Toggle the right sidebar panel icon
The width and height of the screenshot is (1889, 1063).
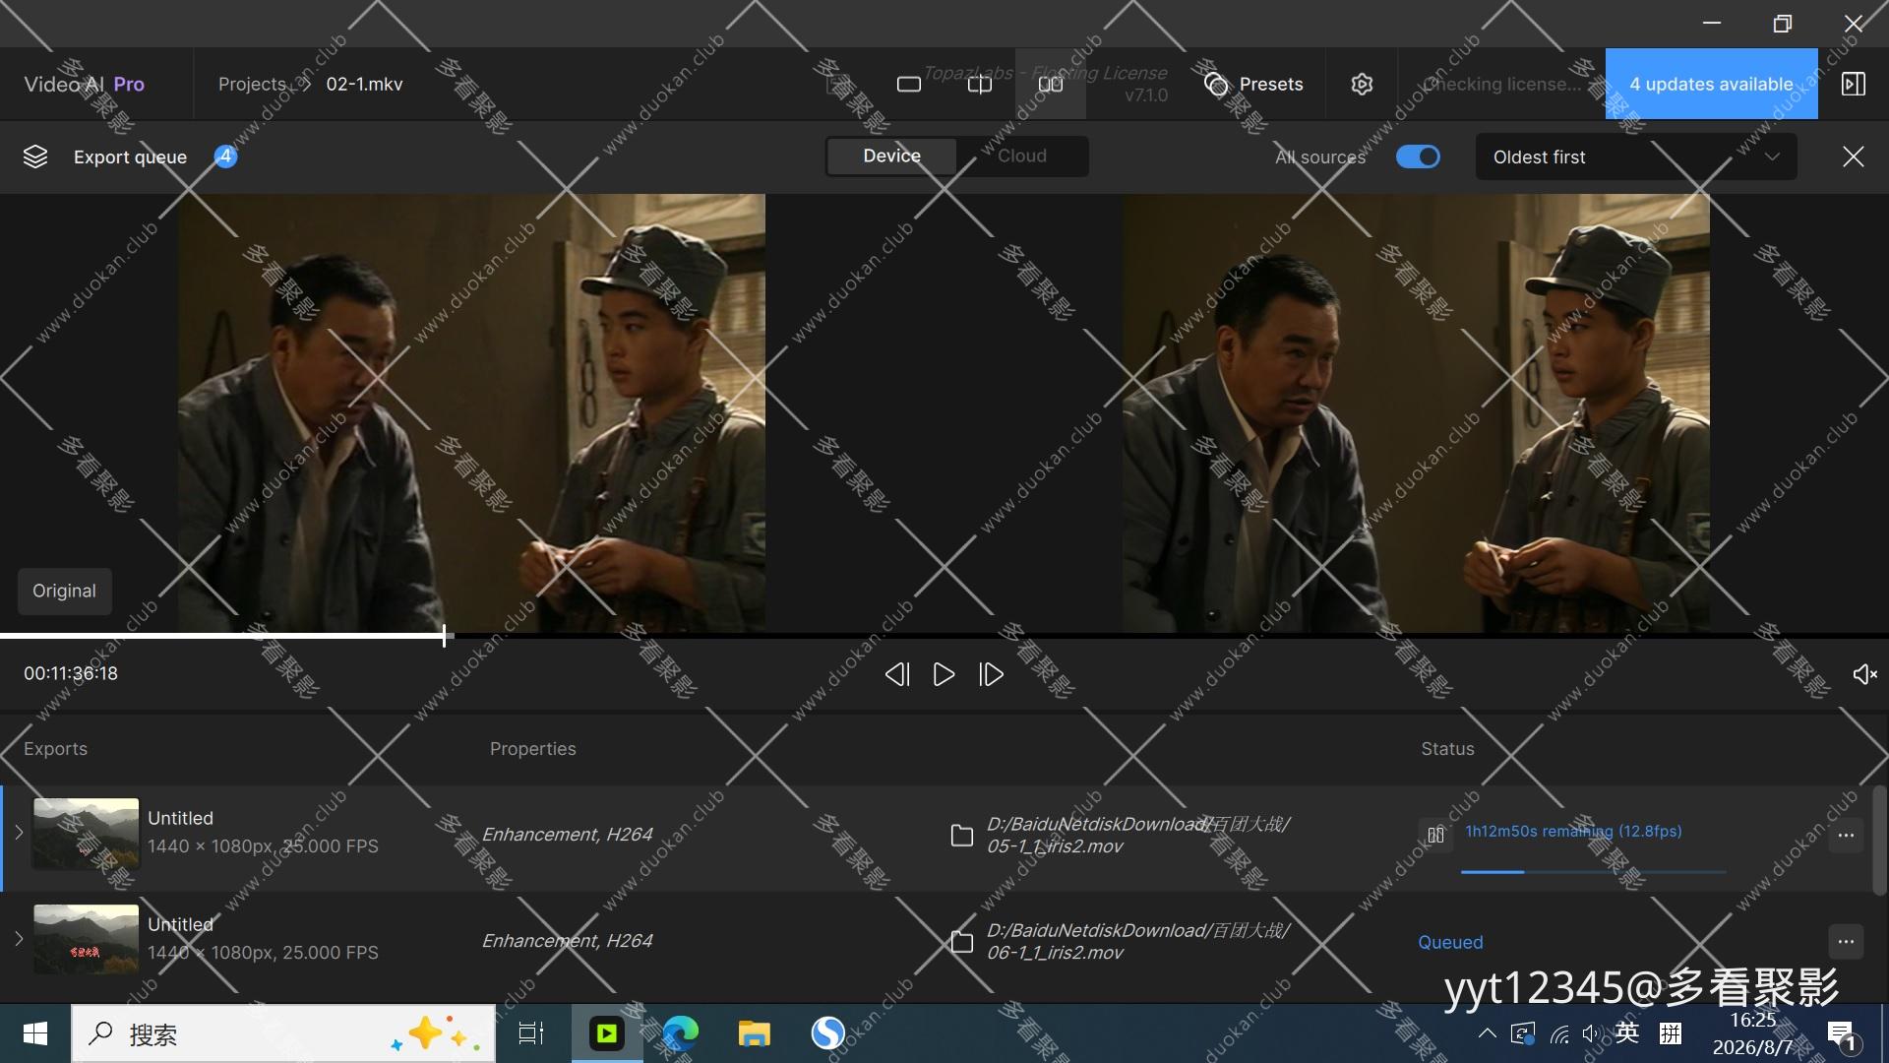[x=1854, y=84]
